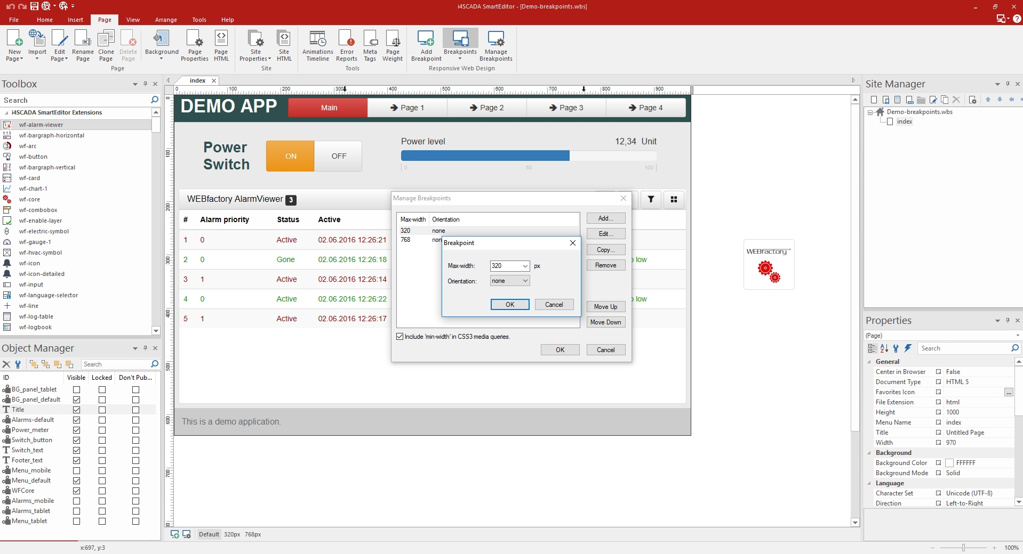Click the Rename Page icon
This screenshot has height=554, width=1023.
pyautogui.click(x=83, y=45)
